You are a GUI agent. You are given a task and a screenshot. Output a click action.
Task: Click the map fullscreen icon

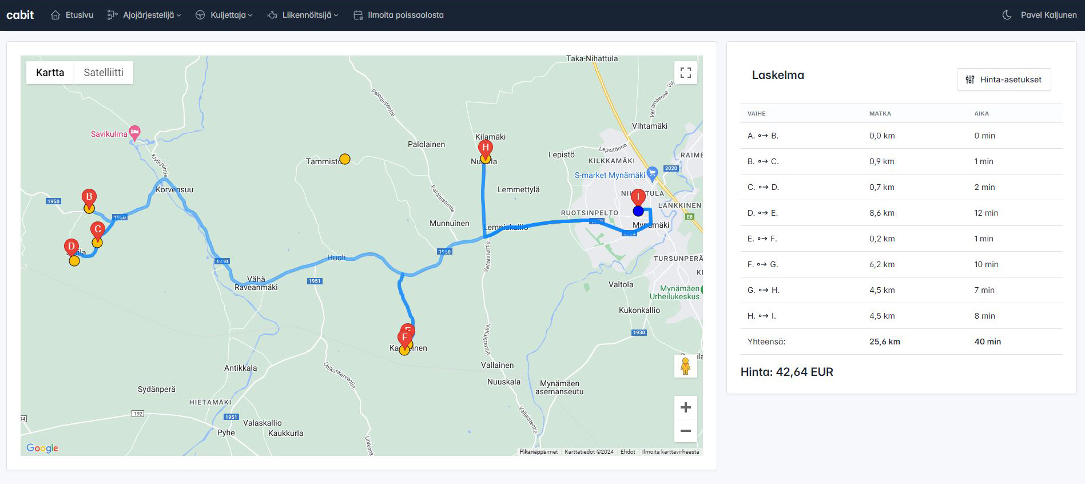click(685, 73)
